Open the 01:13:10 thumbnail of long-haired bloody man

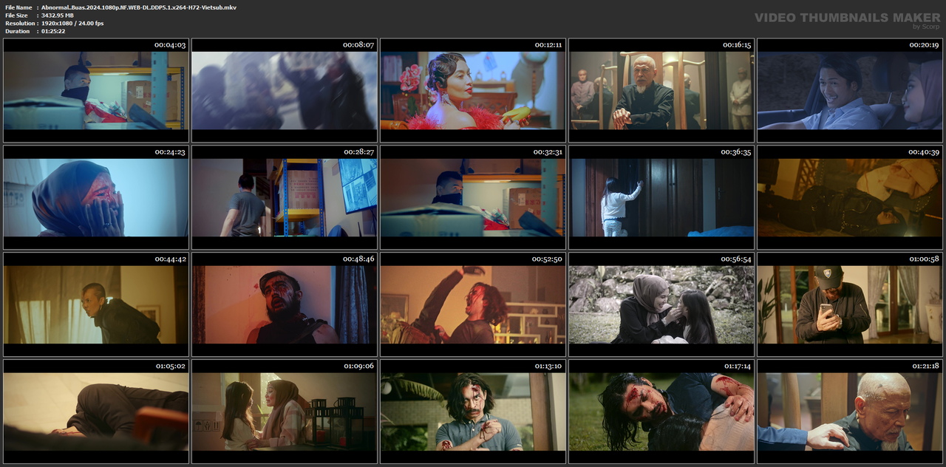[473, 412]
